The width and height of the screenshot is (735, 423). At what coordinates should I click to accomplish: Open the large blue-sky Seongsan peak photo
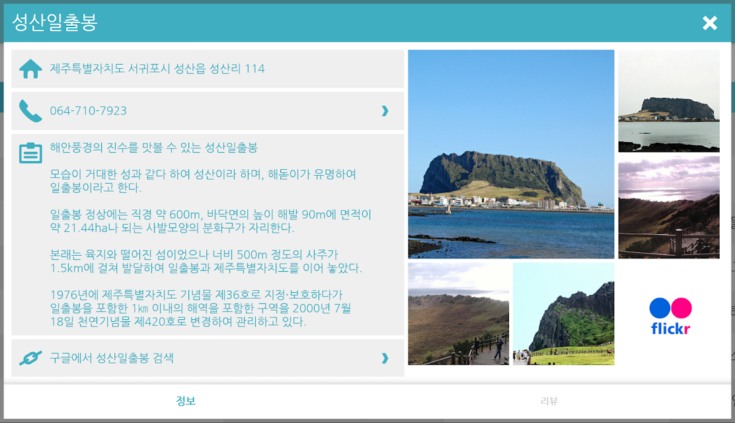[x=511, y=154]
